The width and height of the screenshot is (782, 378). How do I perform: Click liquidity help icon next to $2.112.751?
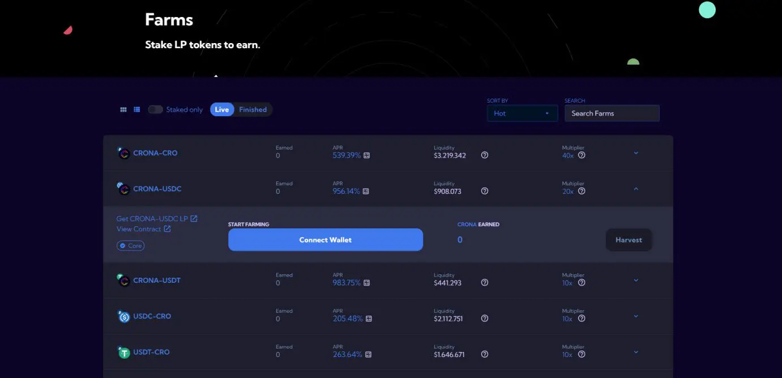click(485, 318)
